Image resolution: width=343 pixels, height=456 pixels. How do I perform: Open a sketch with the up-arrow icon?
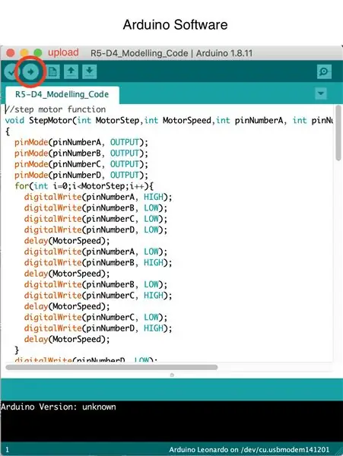71,71
